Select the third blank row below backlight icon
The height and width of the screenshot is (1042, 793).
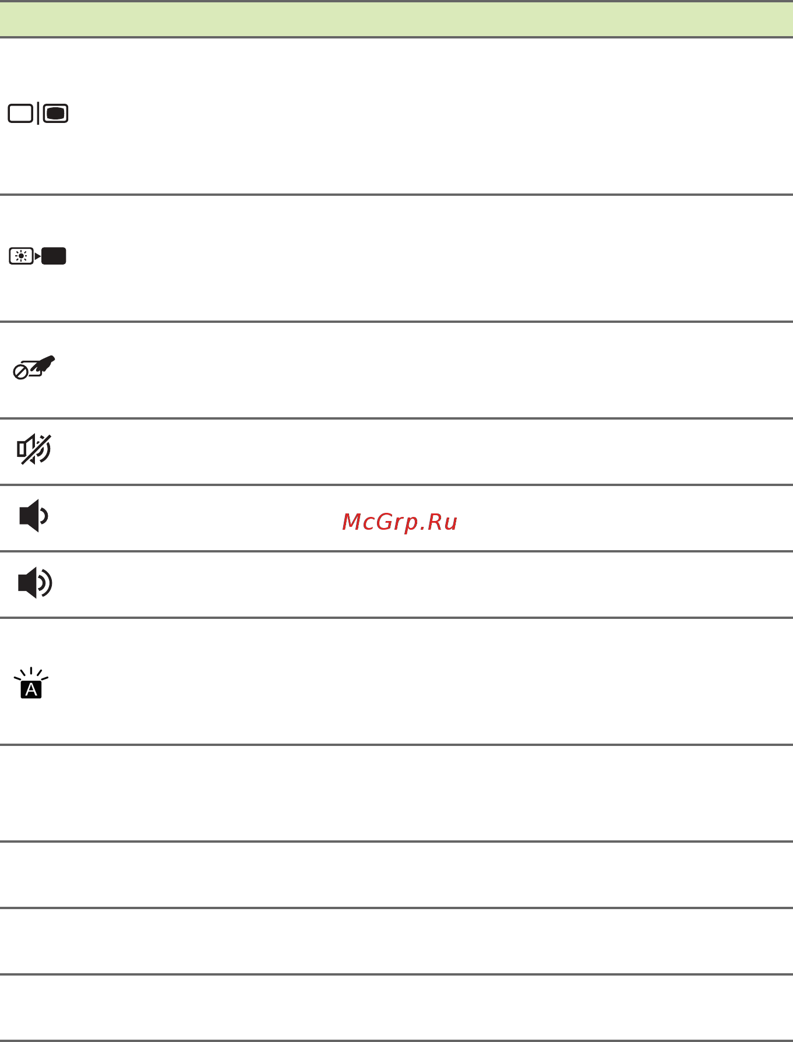[396, 941]
